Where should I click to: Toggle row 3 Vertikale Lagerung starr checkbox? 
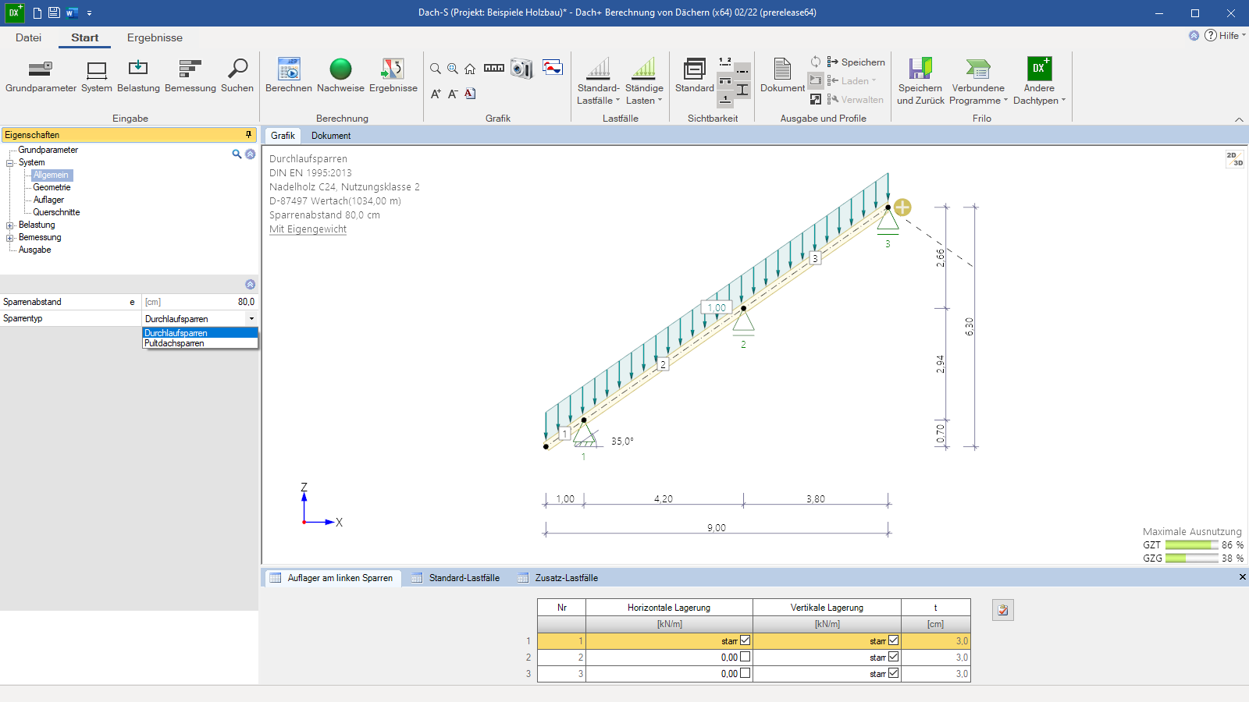point(893,673)
